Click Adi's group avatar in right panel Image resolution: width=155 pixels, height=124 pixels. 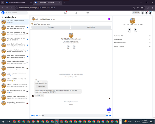[132, 20]
